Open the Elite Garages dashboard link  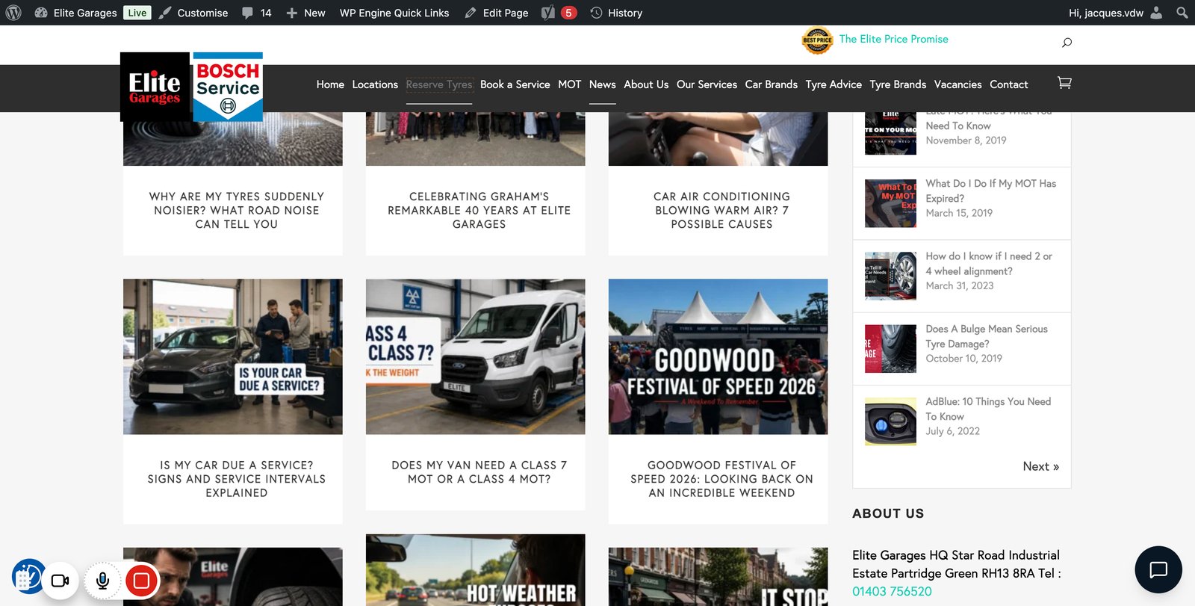pos(76,13)
